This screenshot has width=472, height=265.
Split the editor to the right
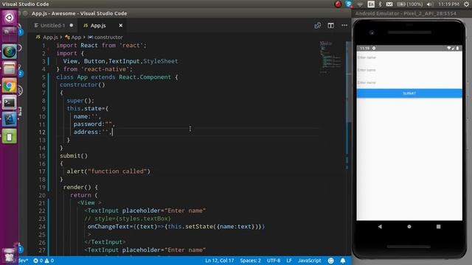pyautogui.click(x=331, y=26)
